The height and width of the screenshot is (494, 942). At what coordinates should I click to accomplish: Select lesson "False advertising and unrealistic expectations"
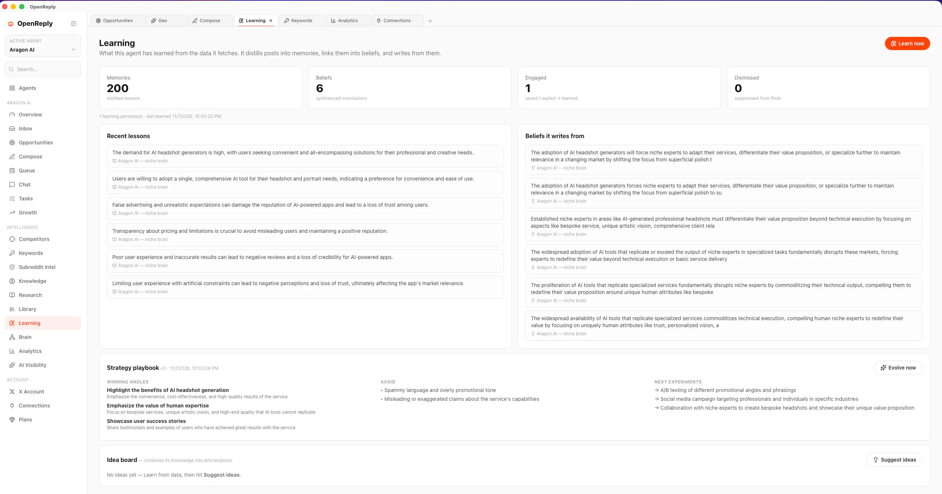pos(305,209)
